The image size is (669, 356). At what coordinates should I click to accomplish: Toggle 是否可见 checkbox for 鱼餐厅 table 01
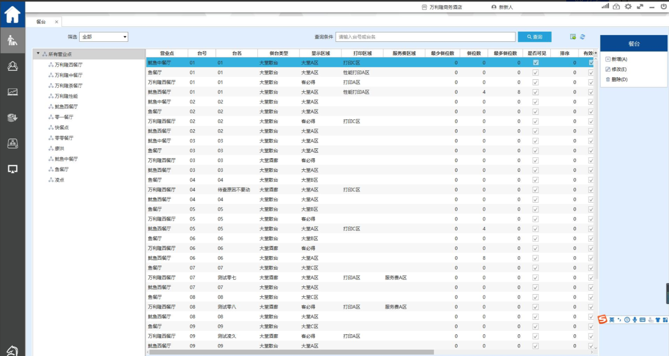click(536, 72)
